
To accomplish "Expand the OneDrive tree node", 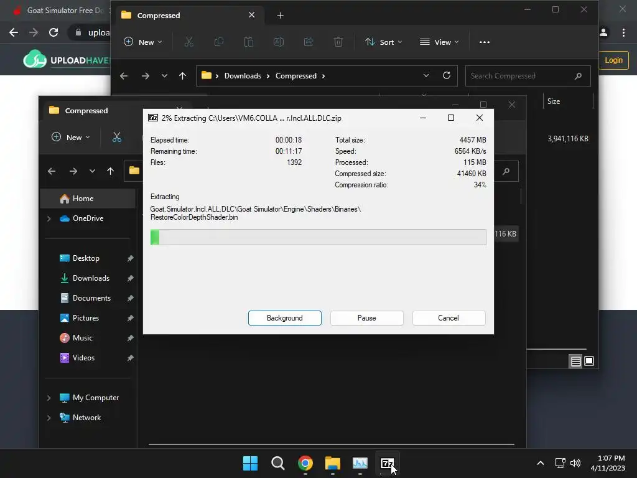I will click(x=49, y=218).
